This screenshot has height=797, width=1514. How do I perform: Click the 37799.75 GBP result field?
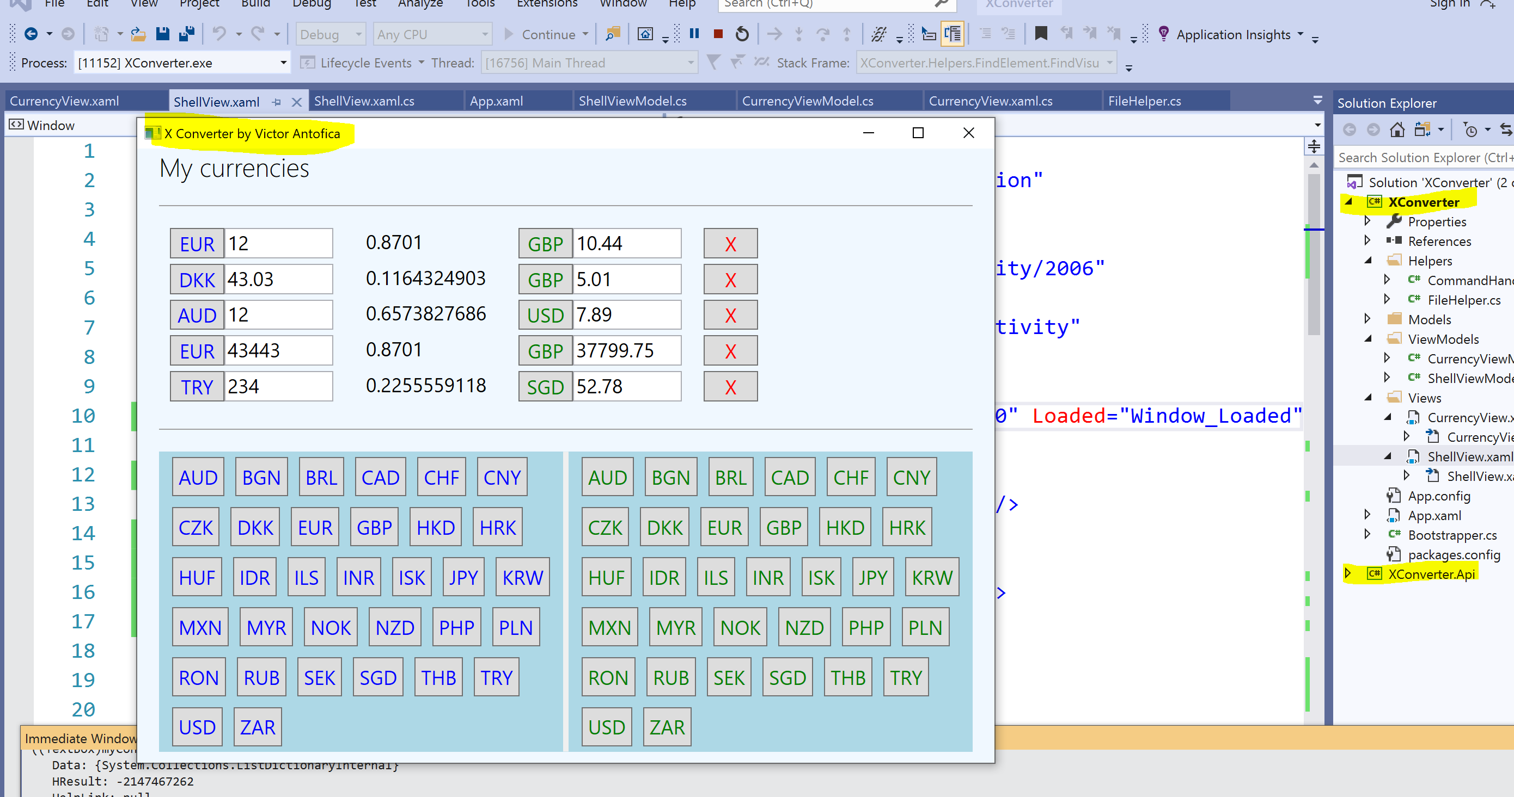627,351
